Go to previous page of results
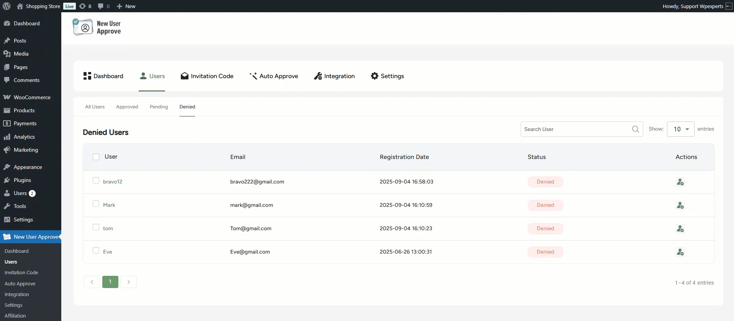This screenshot has height=321, width=734. 92,282
